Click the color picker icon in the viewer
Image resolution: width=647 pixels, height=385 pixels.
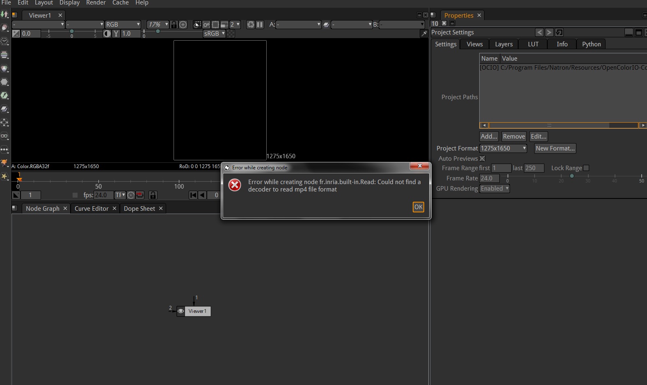point(424,34)
